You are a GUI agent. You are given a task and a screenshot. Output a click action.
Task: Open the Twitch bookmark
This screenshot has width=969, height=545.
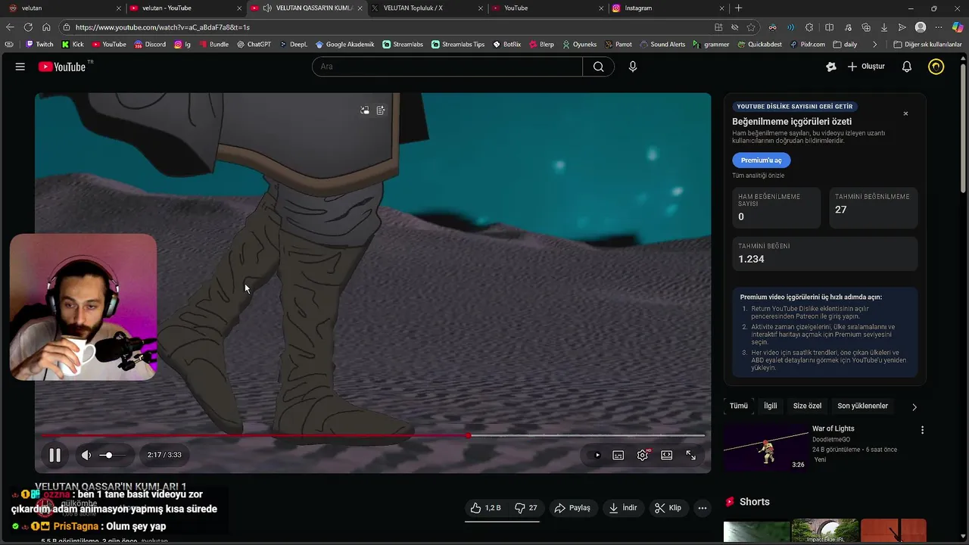pos(39,45)
